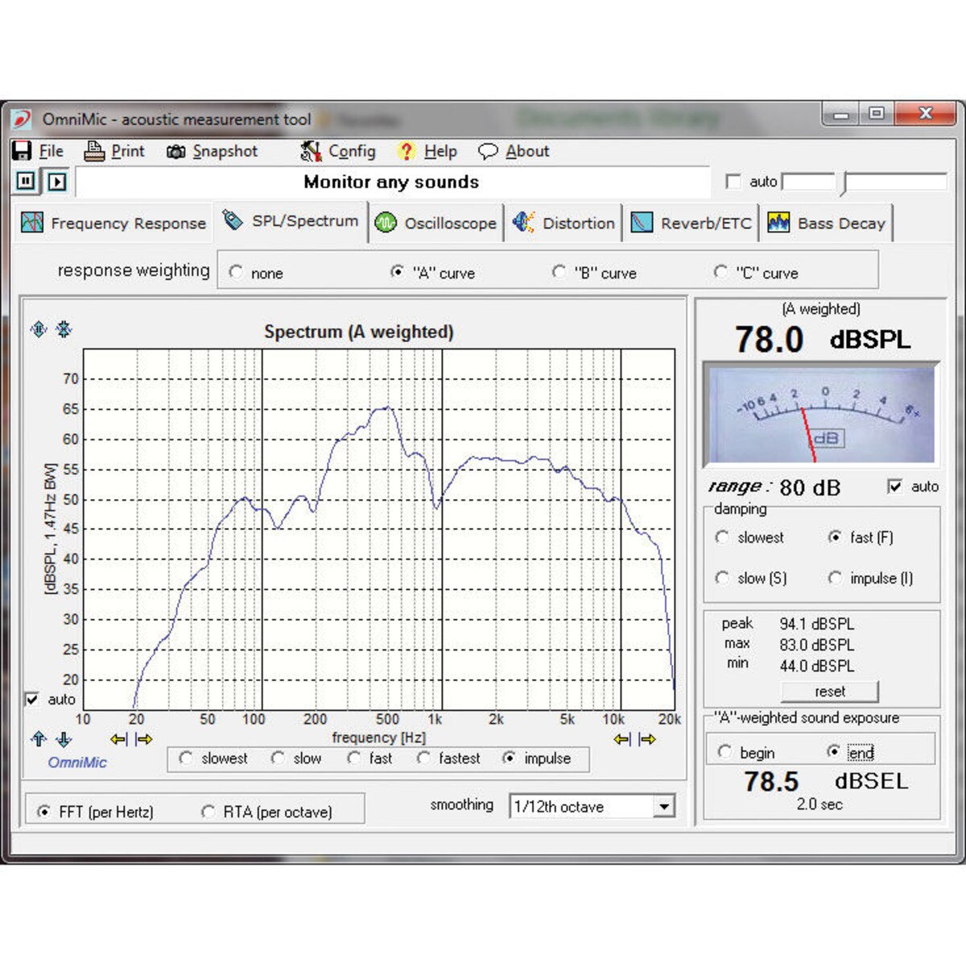Click the blue down arrow below the graph

64,739
